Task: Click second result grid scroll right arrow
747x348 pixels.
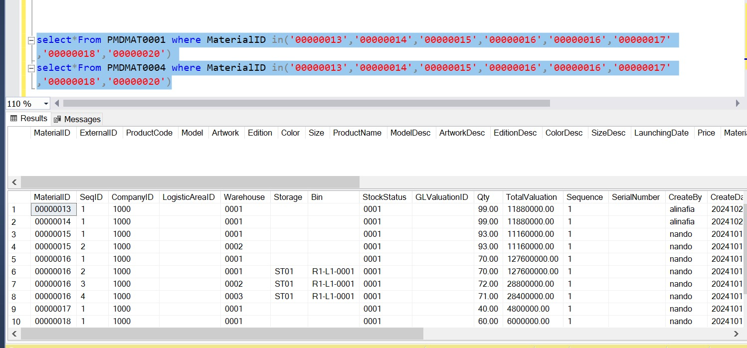Action: [737, 334]
